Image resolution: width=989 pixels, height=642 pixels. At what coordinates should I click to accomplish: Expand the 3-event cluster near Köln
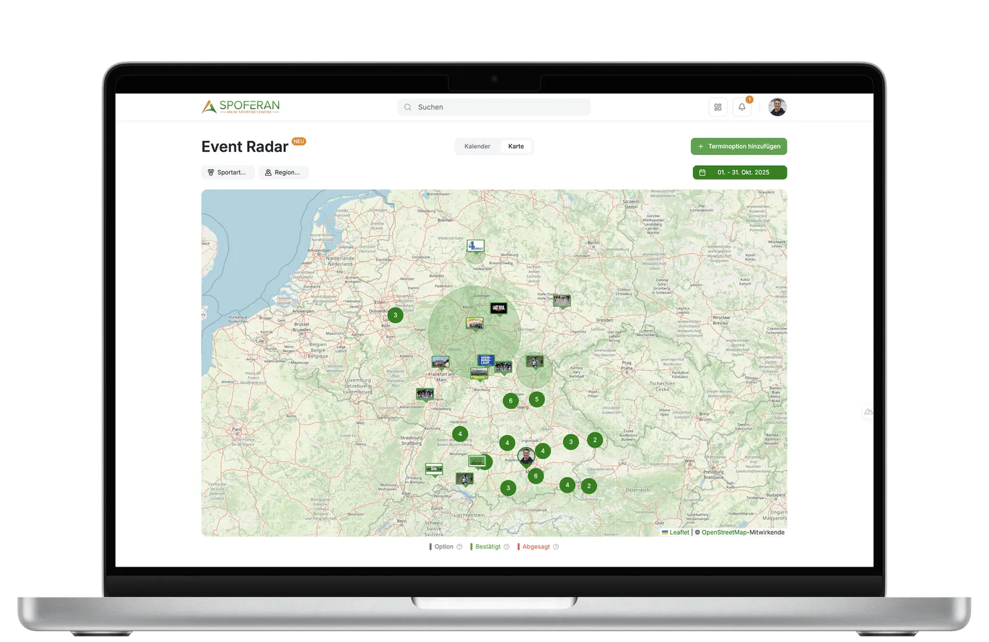click(x=395, y=315)
